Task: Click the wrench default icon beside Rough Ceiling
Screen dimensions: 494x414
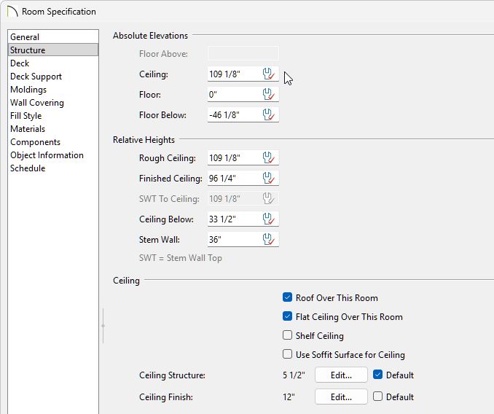Action: 269,158
